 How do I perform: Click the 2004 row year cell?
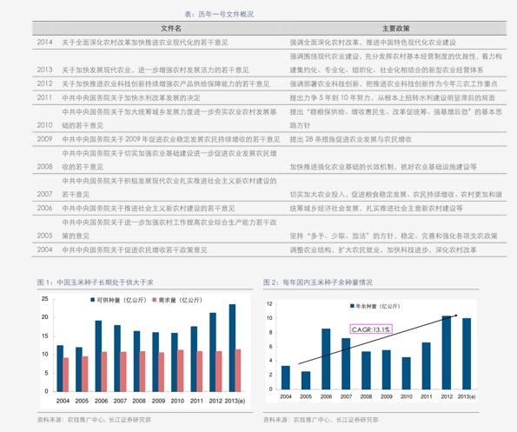[x=44, y=249]
